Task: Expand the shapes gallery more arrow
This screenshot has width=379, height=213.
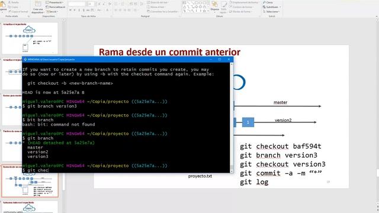Action: [208, 11]
